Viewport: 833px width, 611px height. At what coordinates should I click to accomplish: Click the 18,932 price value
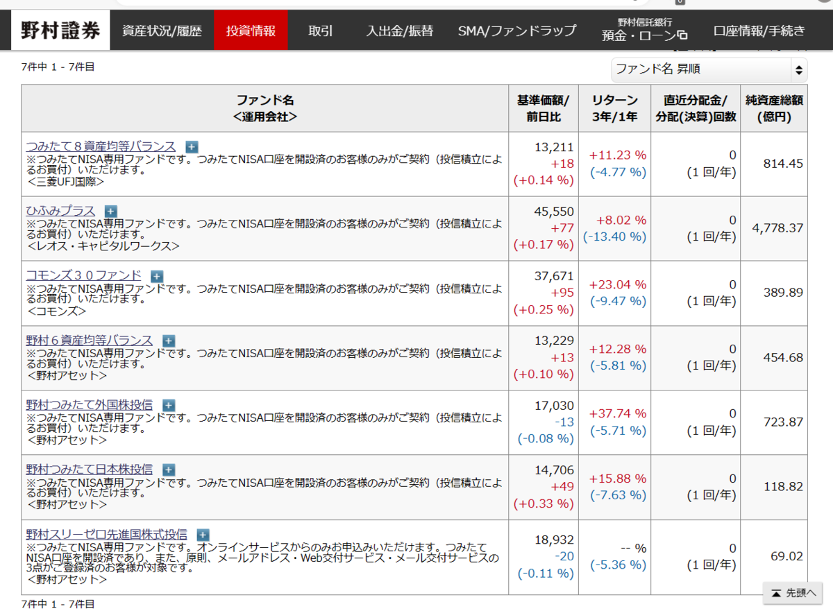pyautogui.click(x=555, y=540)
